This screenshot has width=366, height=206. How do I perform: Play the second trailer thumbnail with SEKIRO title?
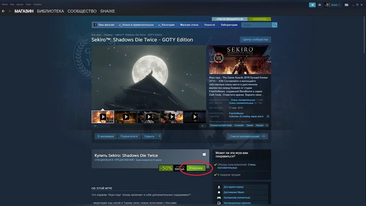click(x=126, y=117)
